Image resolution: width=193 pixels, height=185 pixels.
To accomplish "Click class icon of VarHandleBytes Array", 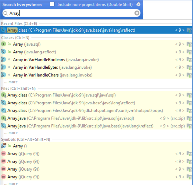I will coord(3,67).
